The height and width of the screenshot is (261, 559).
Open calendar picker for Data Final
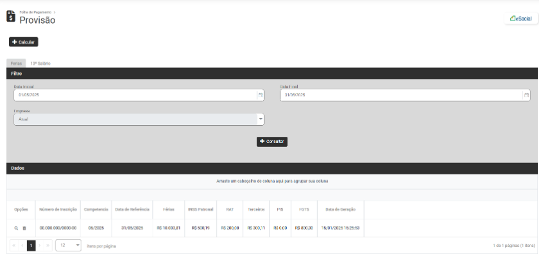526,95
